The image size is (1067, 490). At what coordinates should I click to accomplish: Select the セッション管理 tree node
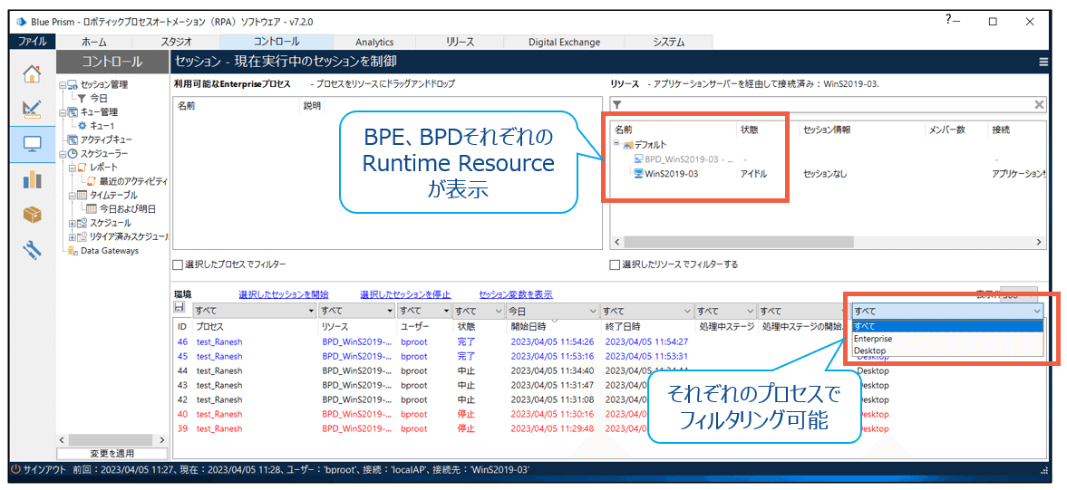(104, 85)
